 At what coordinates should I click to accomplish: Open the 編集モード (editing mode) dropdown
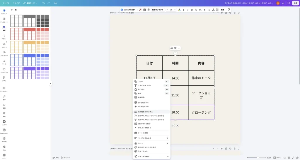click(x=30, y=3)
